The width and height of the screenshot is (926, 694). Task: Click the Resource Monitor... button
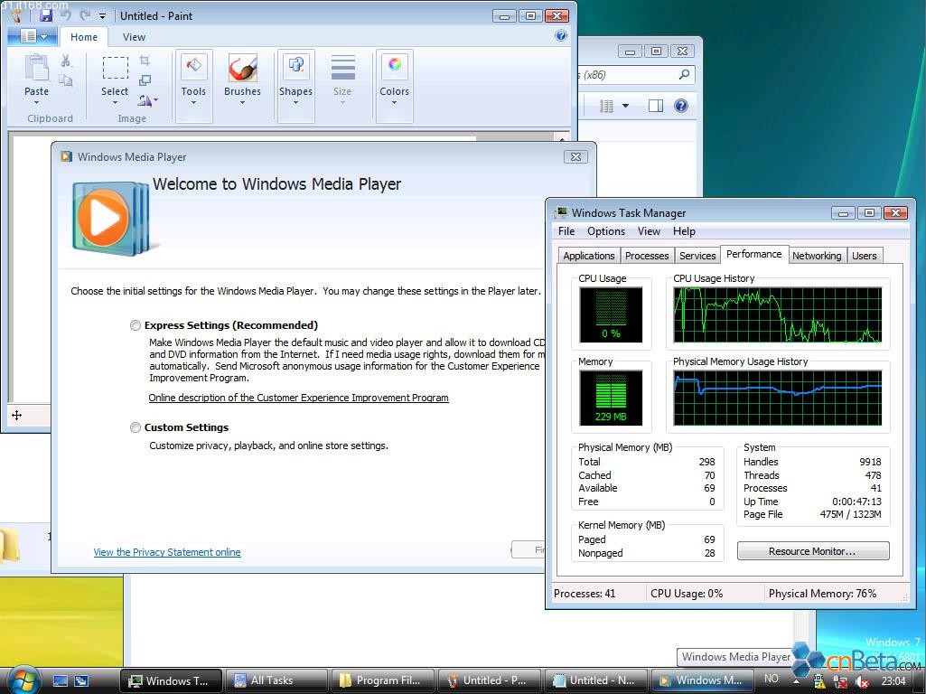pos(812,551)
